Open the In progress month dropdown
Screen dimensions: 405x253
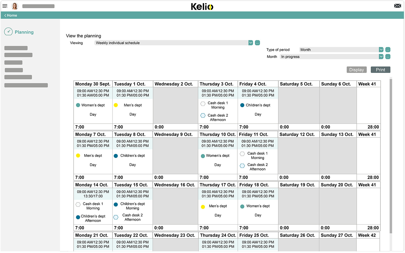pyautogui.click(x=381, y=56)
